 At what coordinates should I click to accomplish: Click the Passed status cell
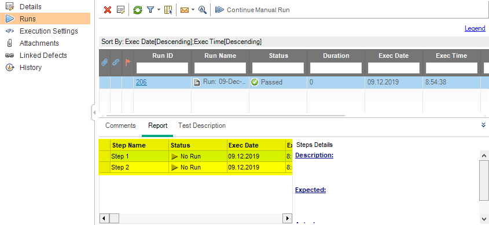point(278,82)
